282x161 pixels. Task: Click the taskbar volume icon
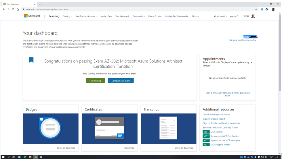[x=266, y=157]
